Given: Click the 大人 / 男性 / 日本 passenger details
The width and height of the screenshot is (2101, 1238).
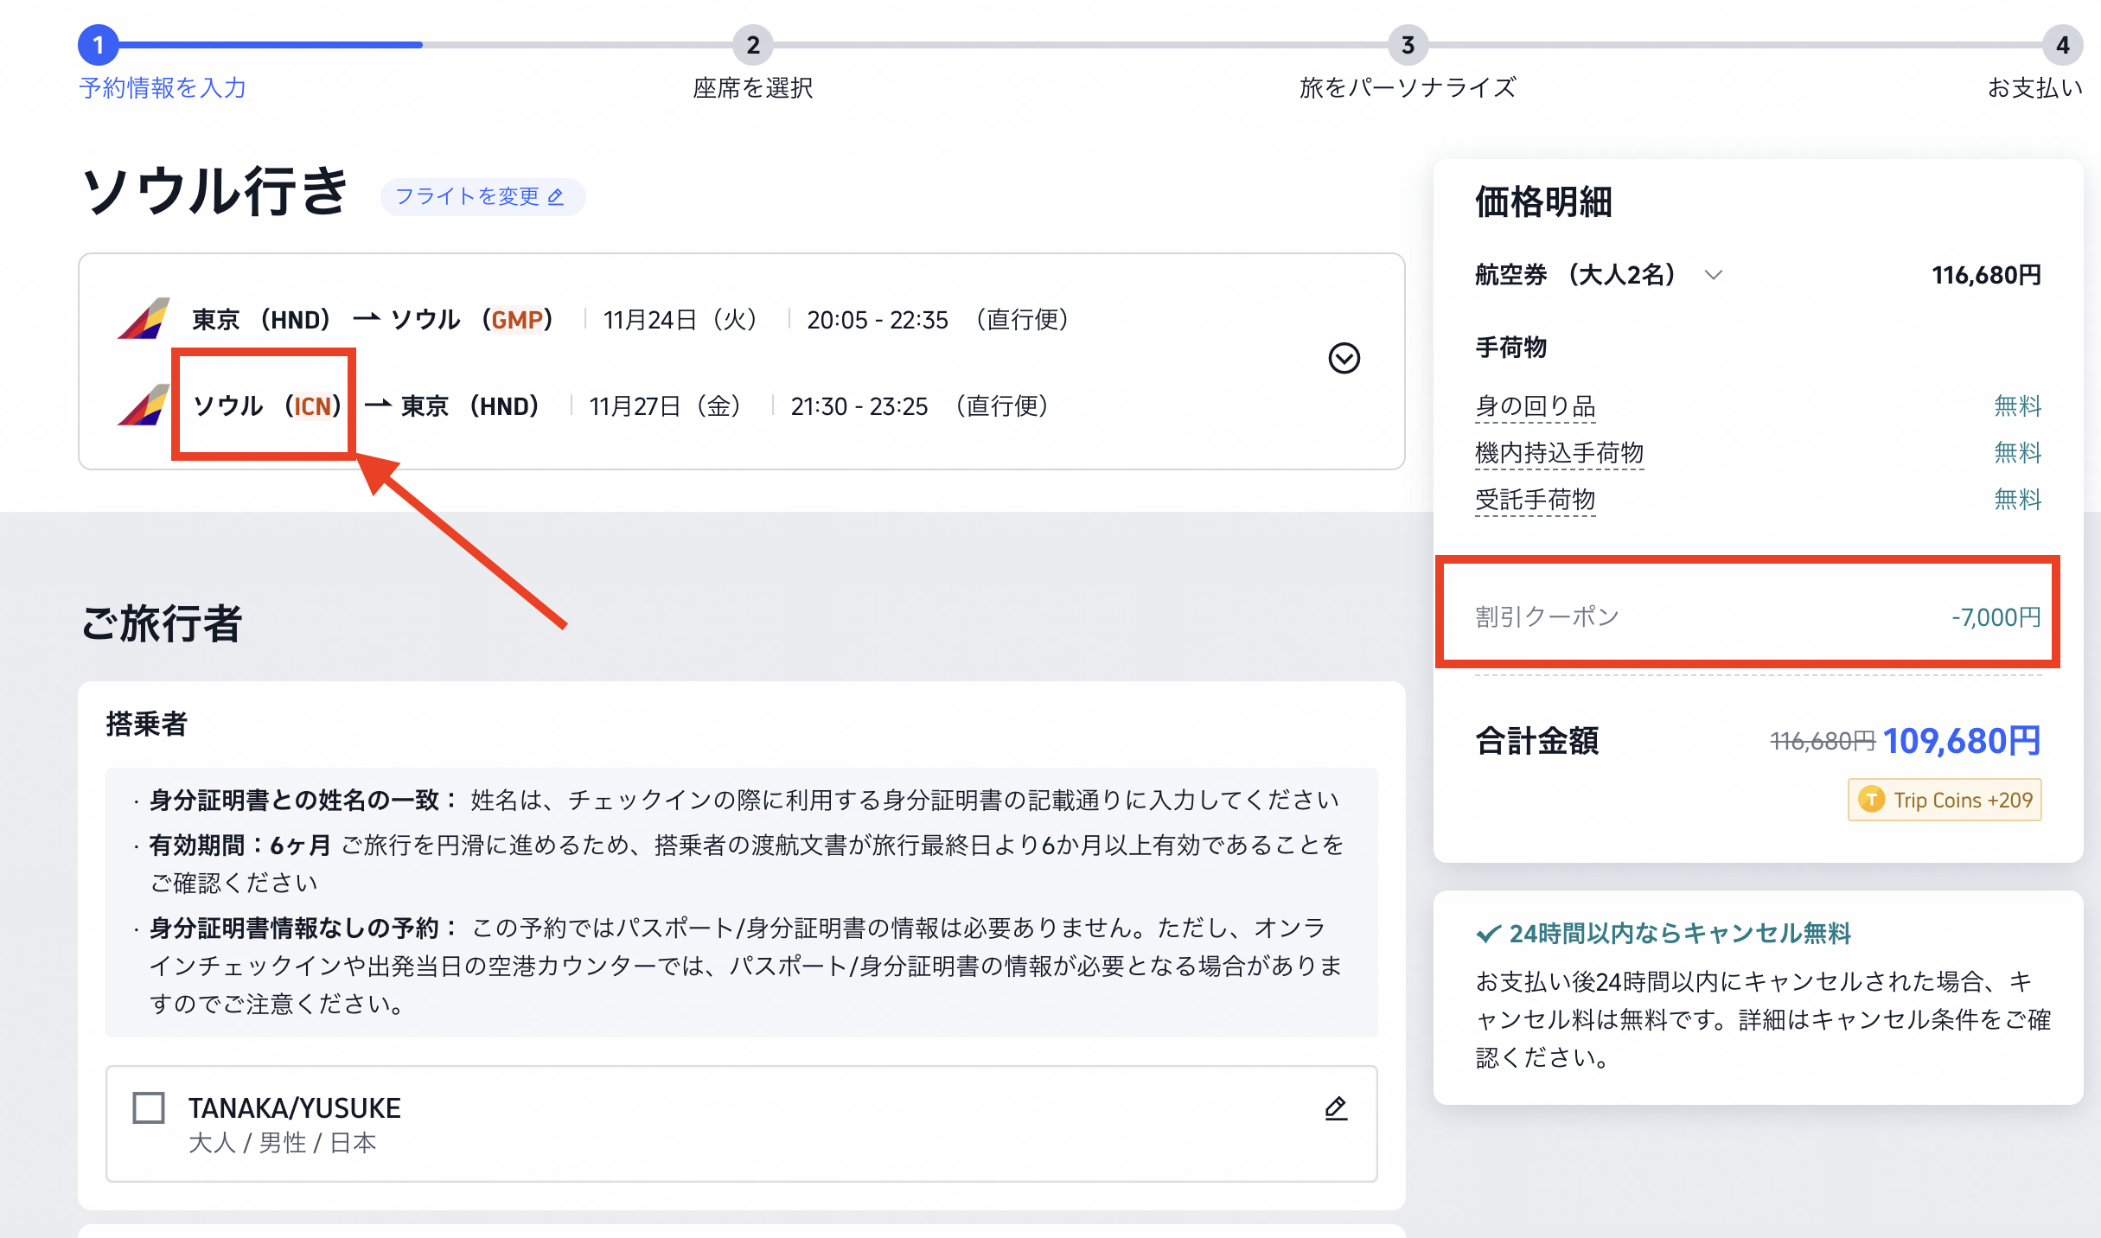Looking at the screenshot, I should (282, 1143).
